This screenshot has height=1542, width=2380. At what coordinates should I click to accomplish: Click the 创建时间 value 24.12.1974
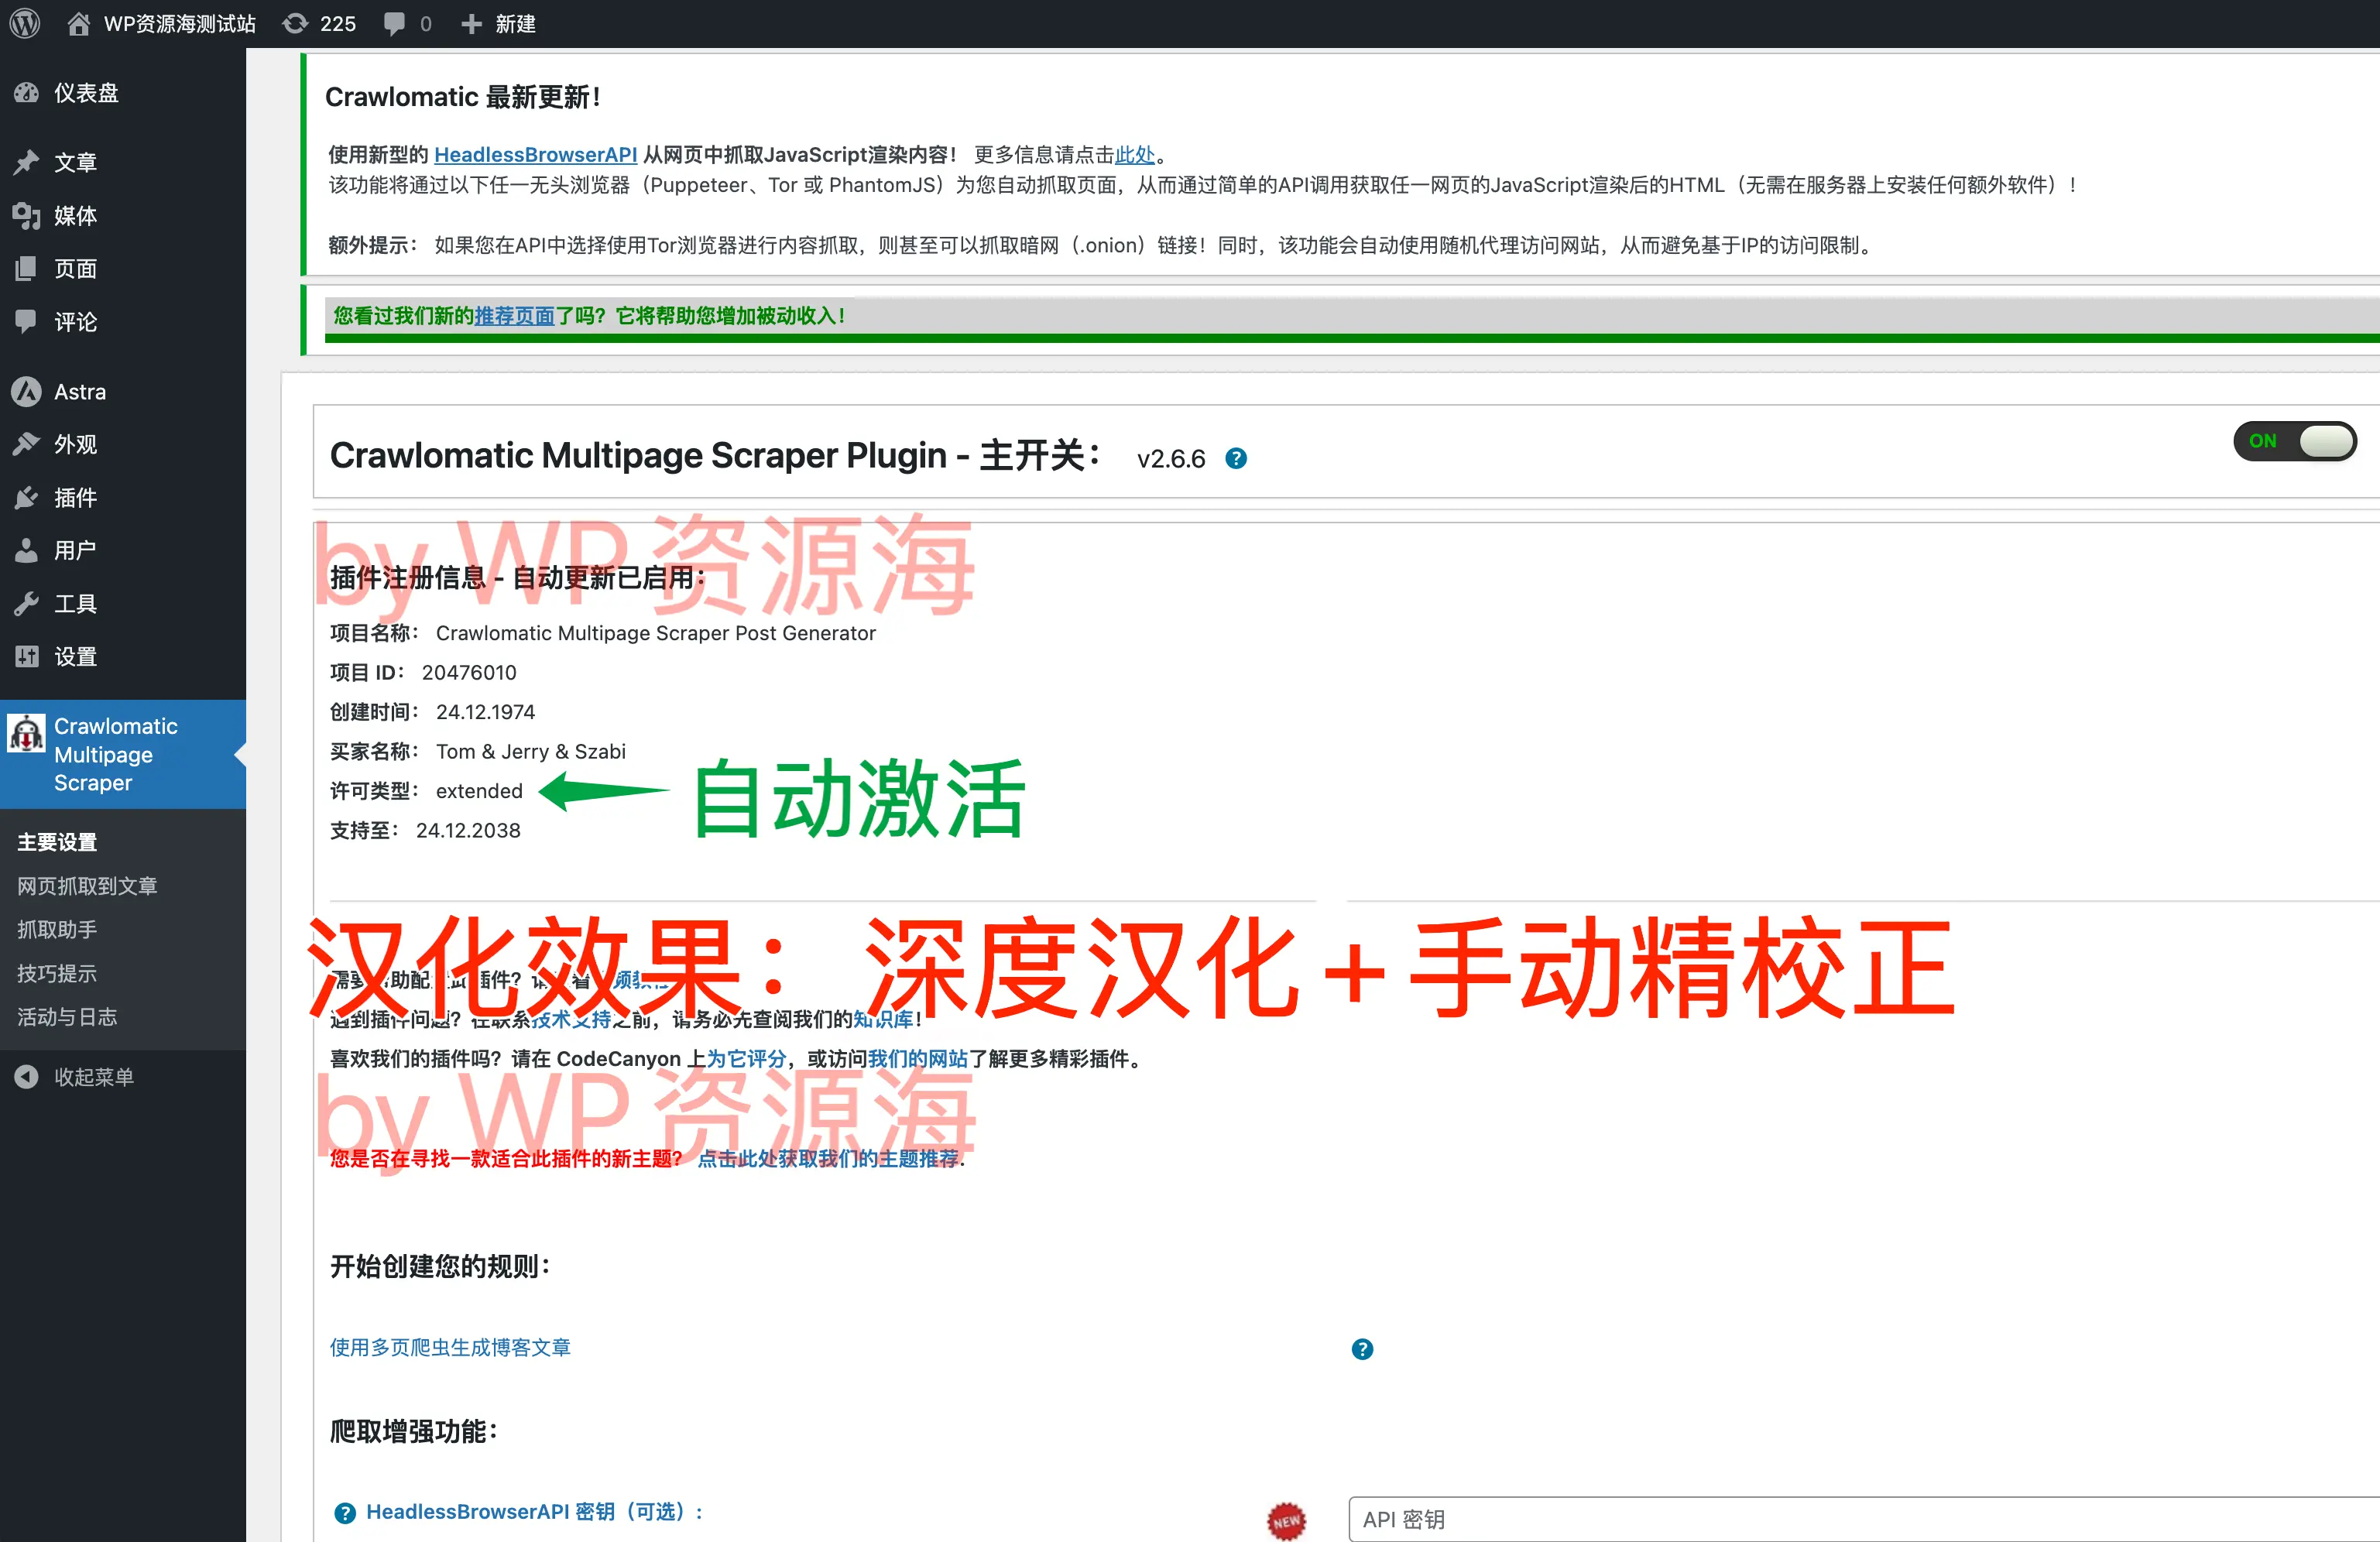[485, 712]
